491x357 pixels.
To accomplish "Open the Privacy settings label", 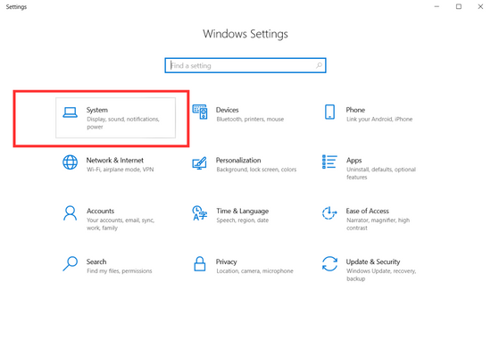I will tap(226, 262).
